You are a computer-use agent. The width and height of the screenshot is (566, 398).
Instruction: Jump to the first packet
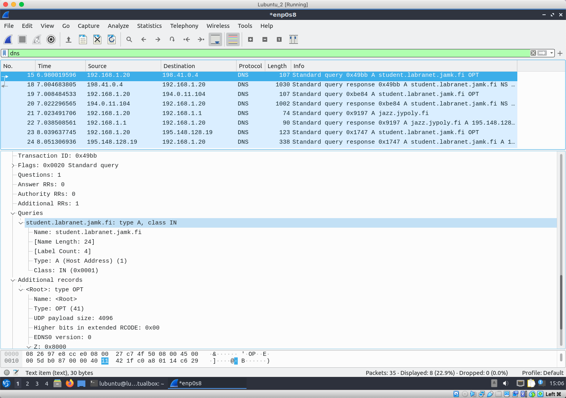coord(187,39)
